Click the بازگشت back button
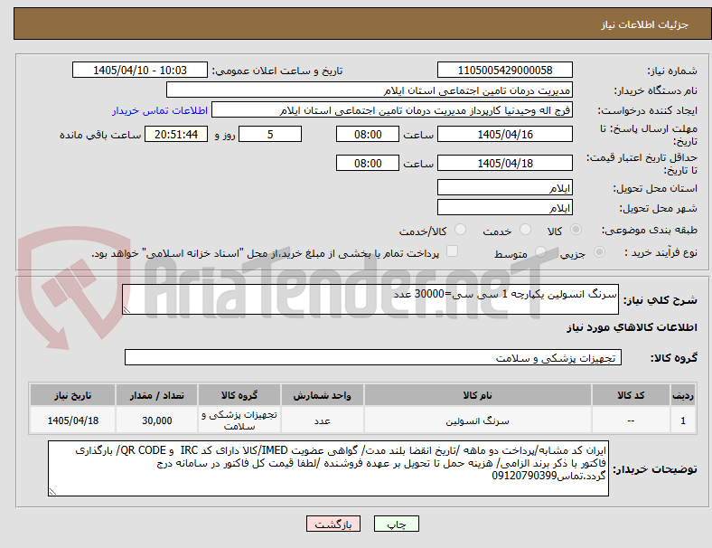The height and width of the screenshot is (548, 712). point(333,524)
